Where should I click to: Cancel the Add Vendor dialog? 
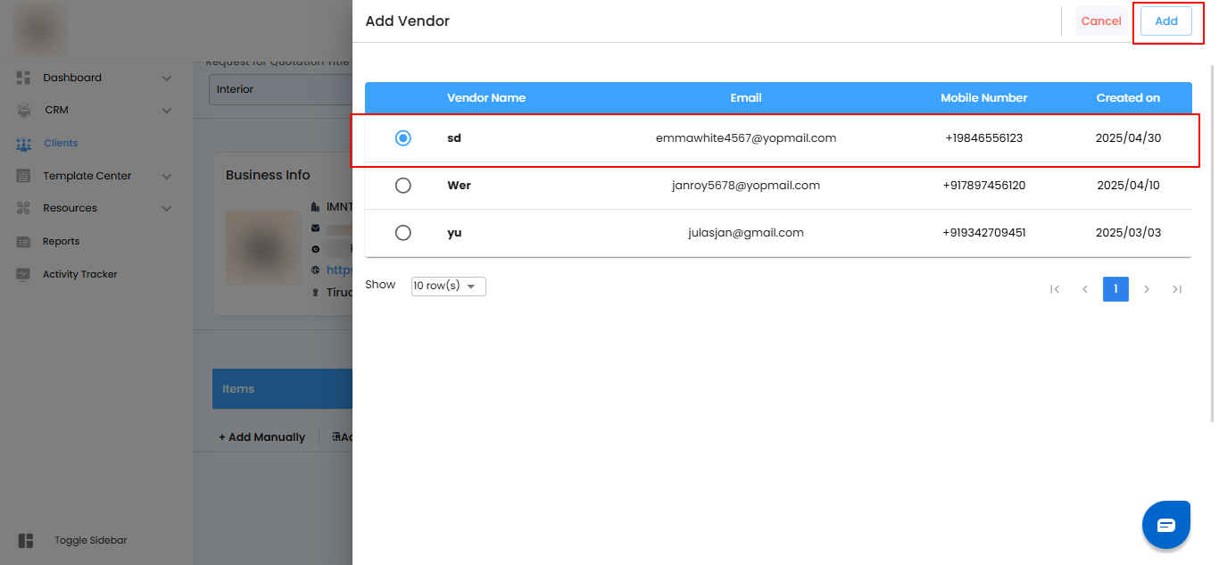coord(1100,21)
